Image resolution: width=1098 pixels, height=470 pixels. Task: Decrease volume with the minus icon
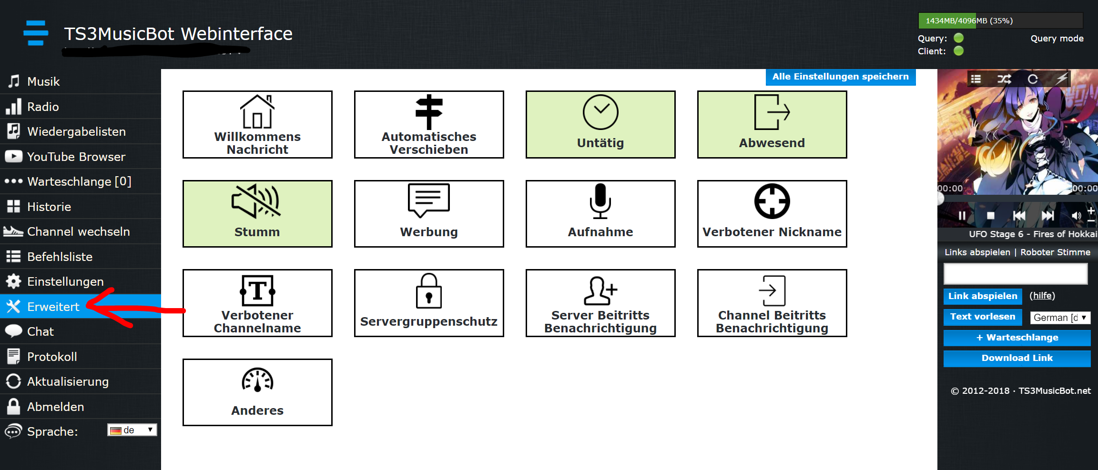(1091, 221)
